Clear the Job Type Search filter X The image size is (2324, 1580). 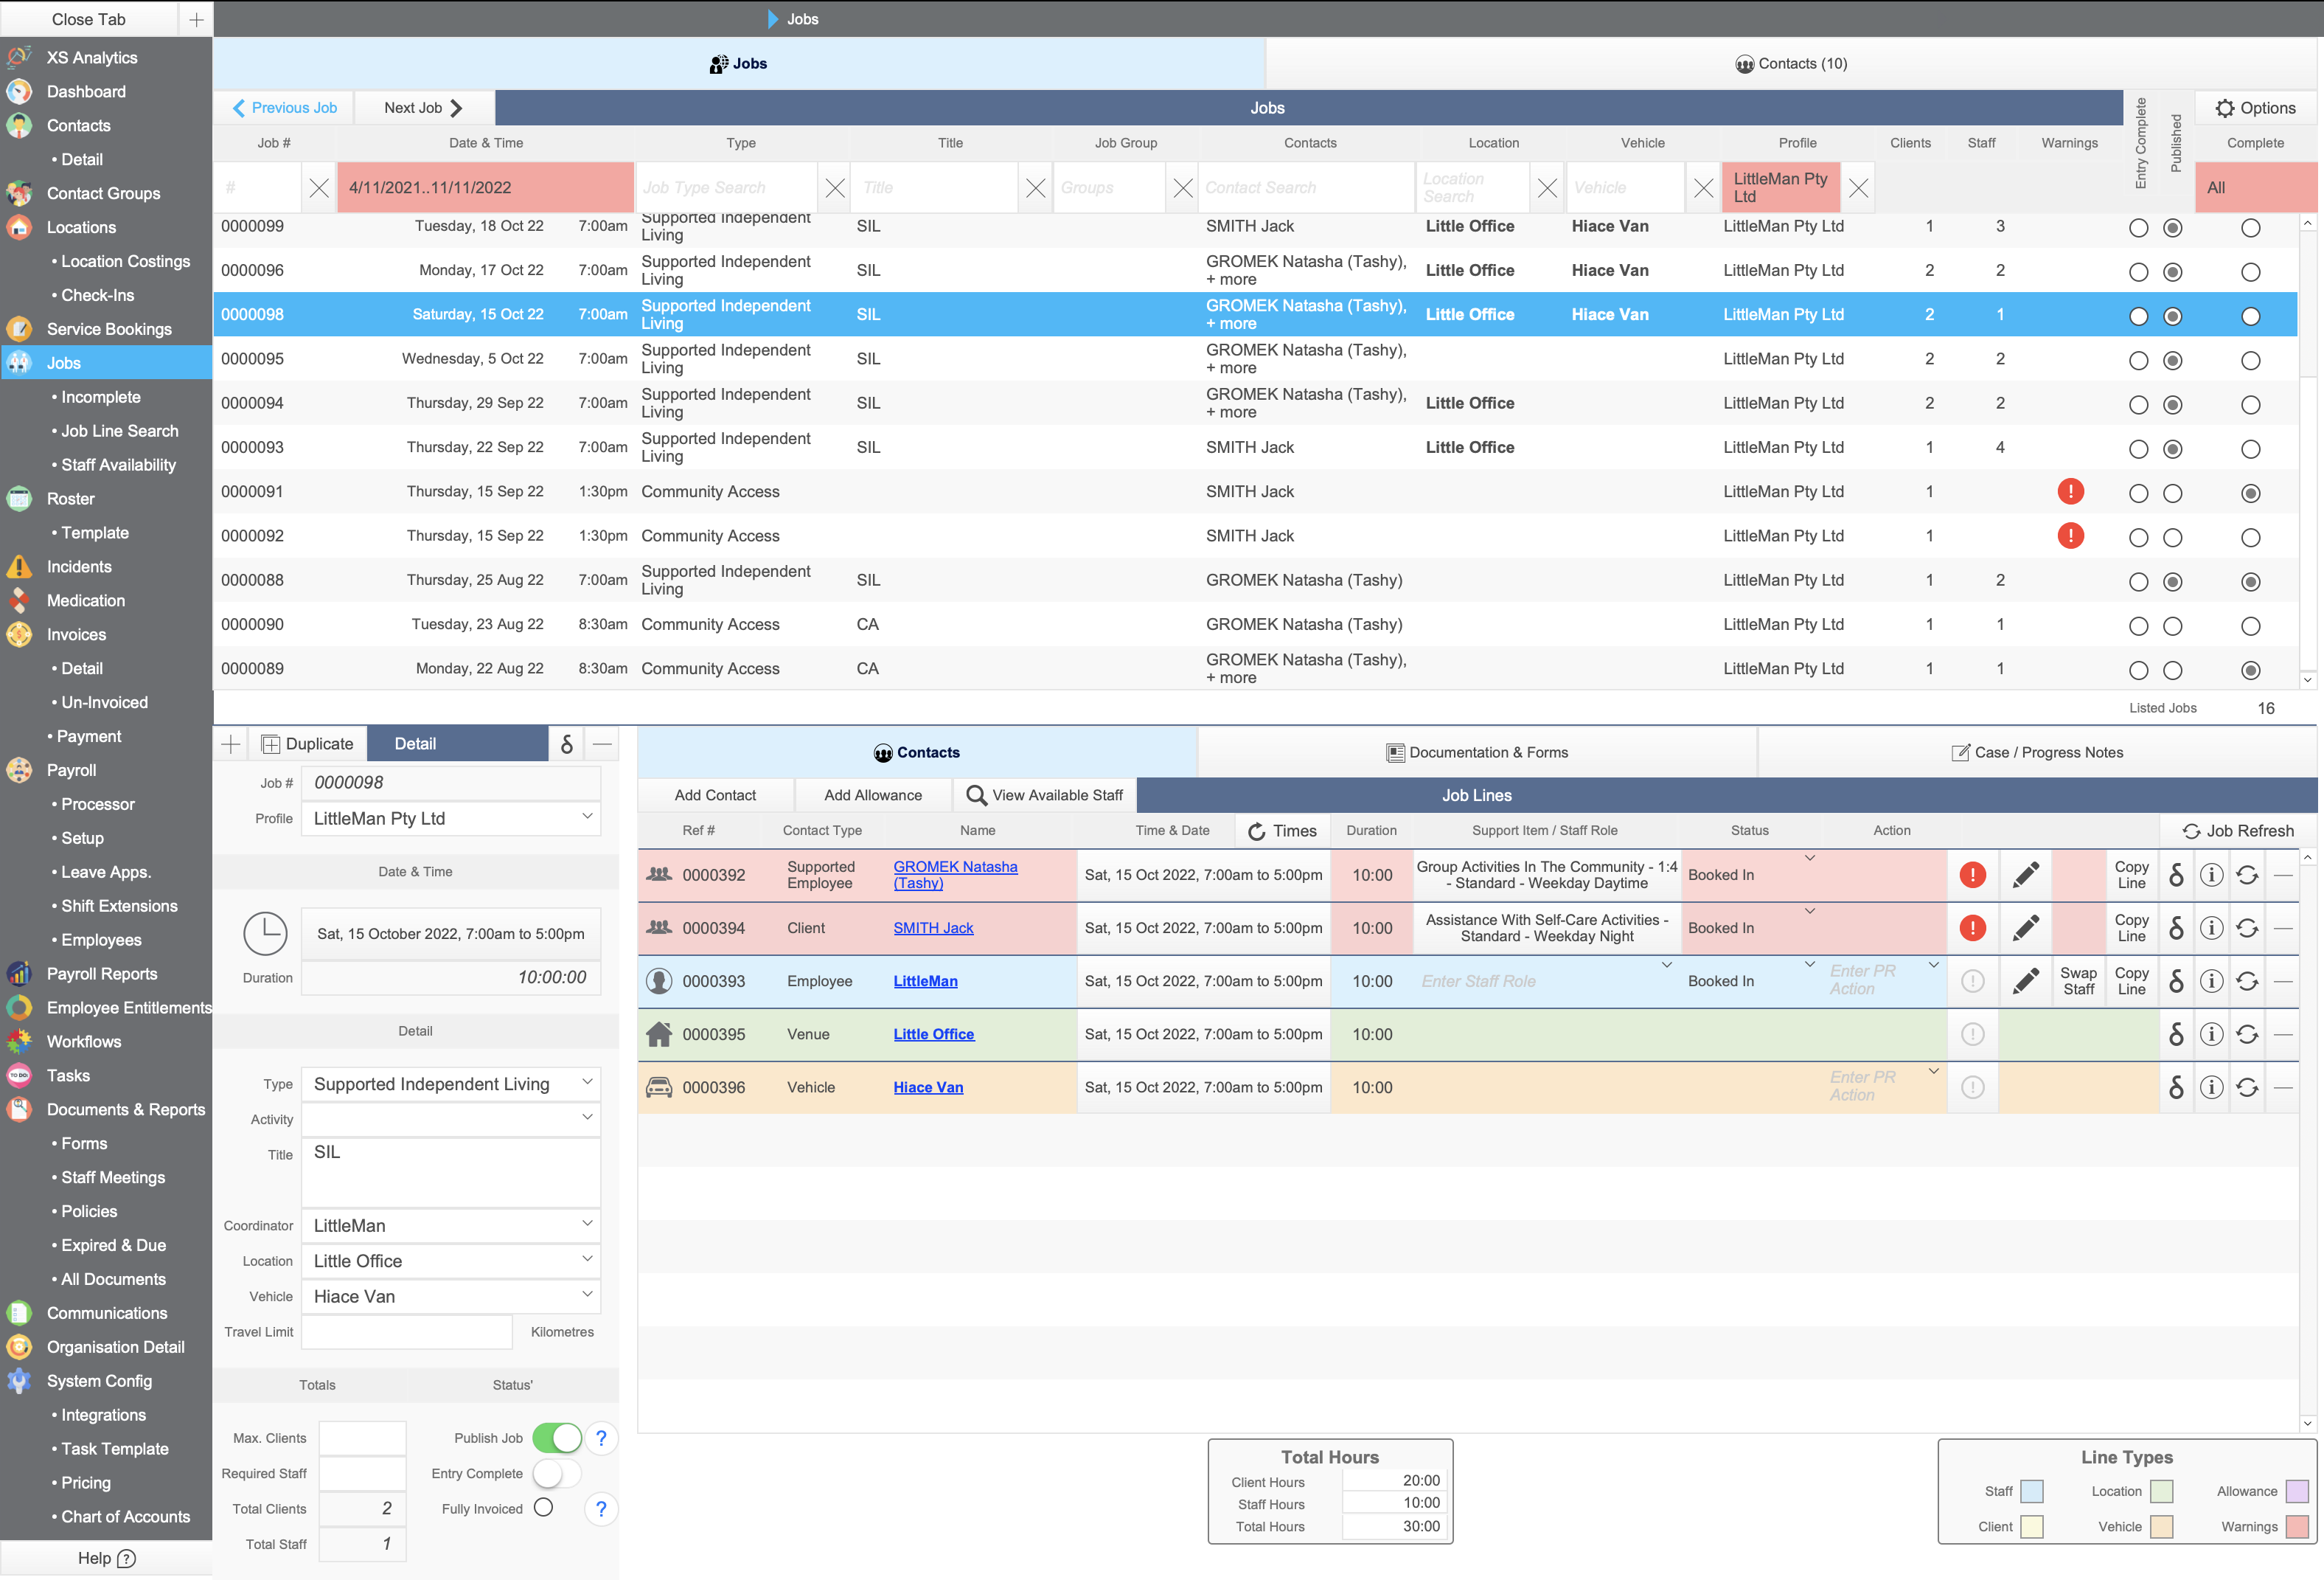click(x=835, y=187)
